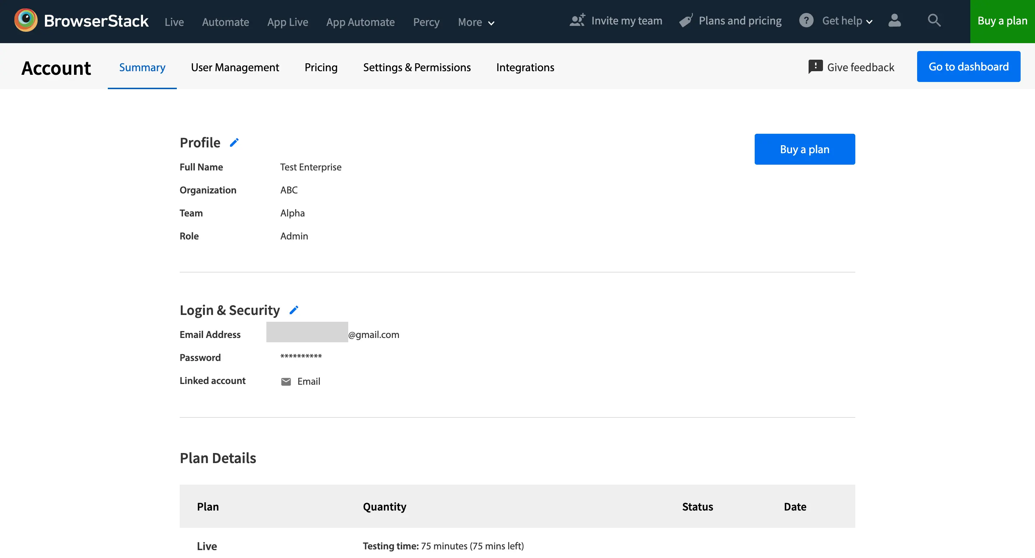
Task: Click the Get help question mark icon
Action: click(x=806, y=20)
